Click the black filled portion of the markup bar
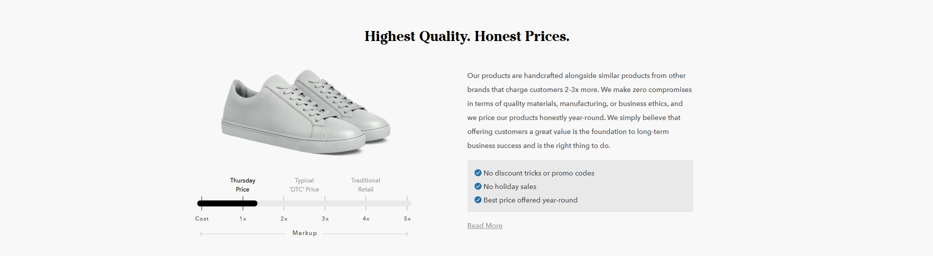Screen dimensions: 933x256 pyautogui.click(x=227, y=203)
